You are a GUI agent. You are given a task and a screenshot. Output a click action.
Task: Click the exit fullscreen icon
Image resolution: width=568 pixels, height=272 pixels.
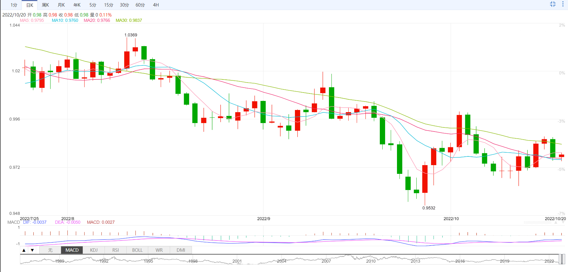point(553,4)
